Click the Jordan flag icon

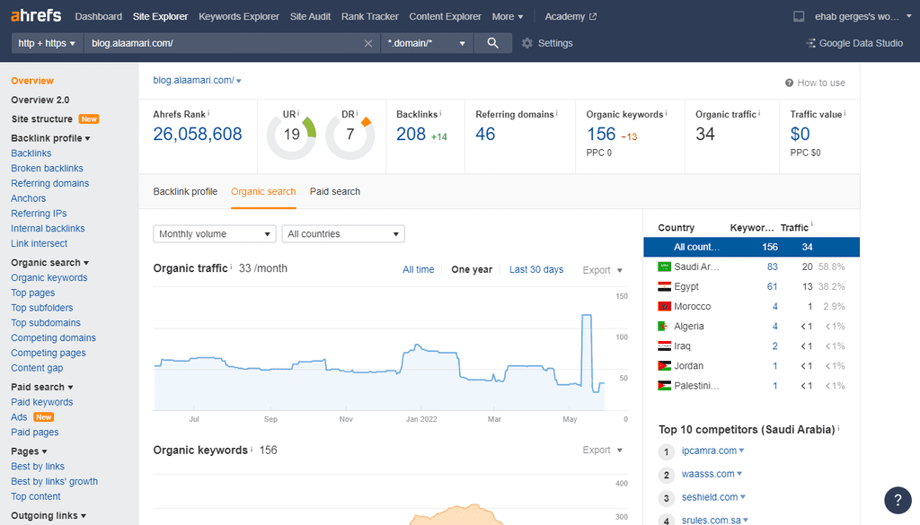tap(664, 366)
